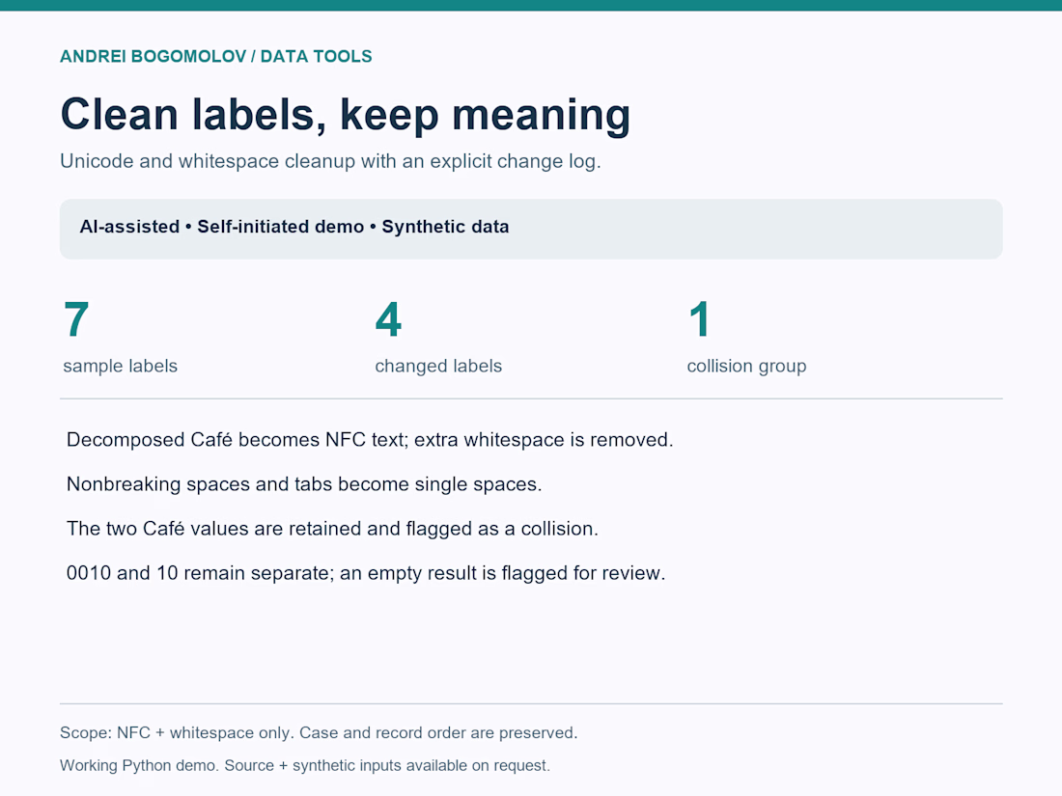
Task: Click the two Café values collision line
Action: (x=332, y=529)
